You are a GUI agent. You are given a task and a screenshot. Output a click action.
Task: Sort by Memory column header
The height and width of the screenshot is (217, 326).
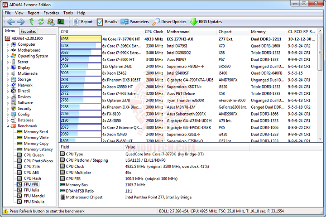point(268,32)
